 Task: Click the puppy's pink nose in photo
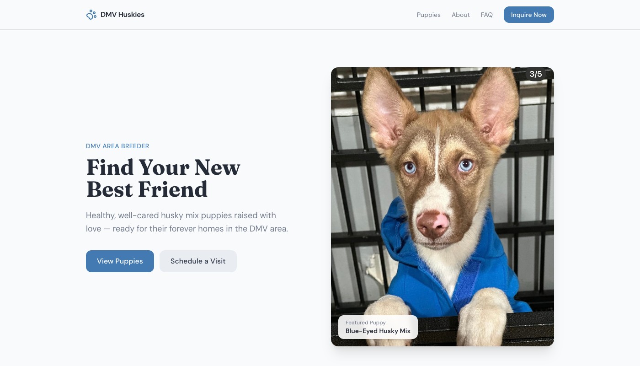coord(433,223)
